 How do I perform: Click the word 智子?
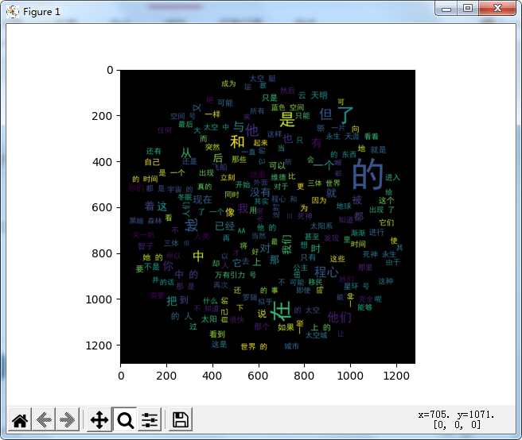pyautogui.click(x=146, y=246)
